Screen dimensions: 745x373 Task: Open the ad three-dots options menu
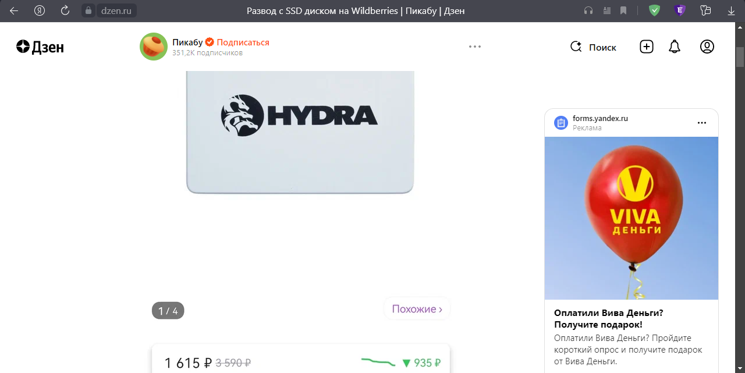(702, 123)
